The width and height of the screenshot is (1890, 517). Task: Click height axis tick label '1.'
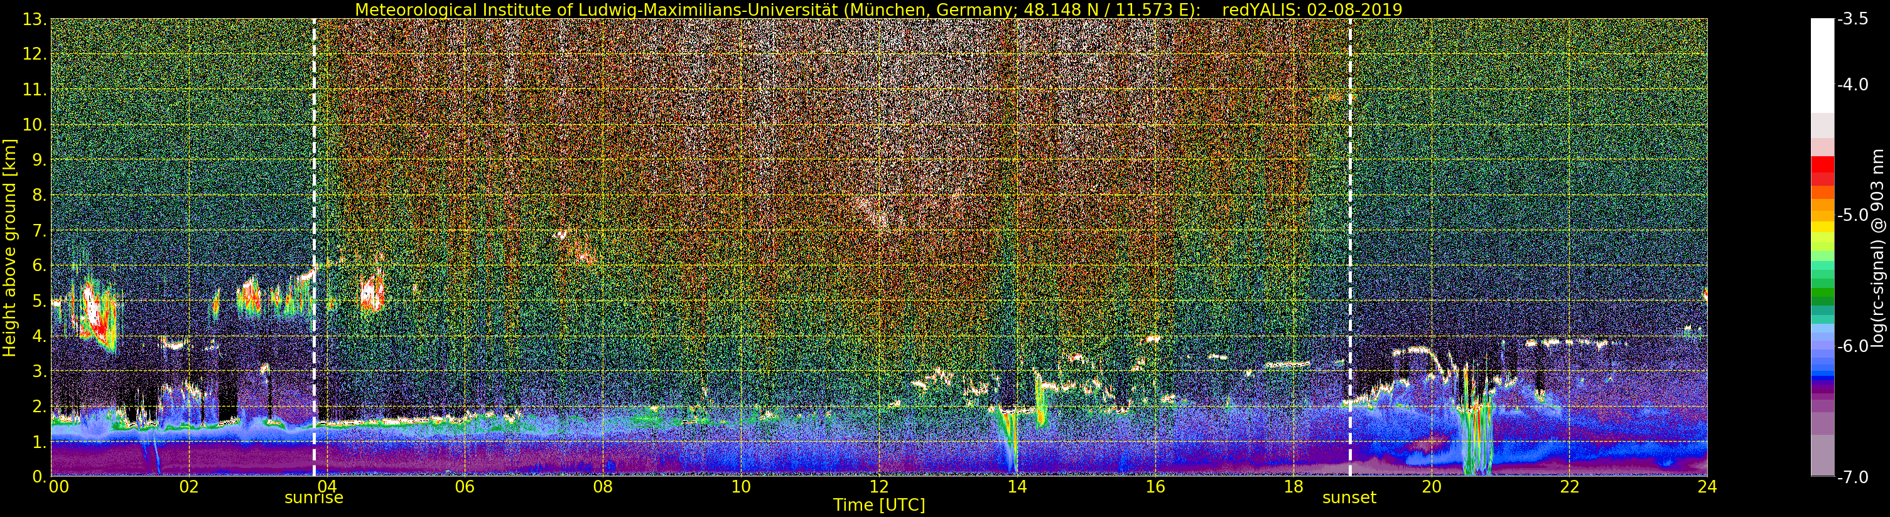point(40,442)
